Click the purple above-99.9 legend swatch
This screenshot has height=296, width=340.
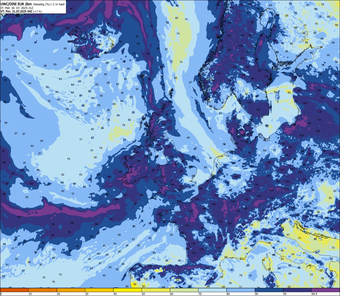325,290
